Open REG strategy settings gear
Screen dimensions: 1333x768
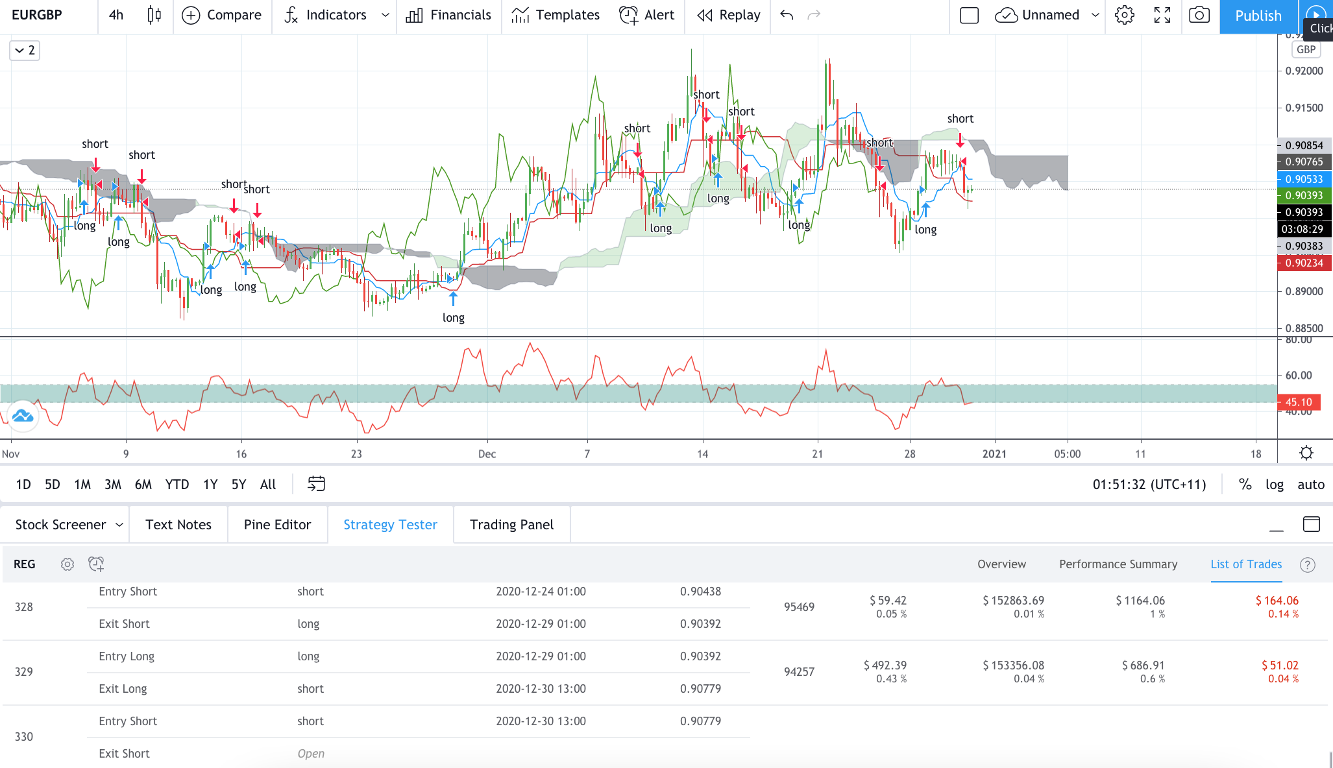point(67,564)
